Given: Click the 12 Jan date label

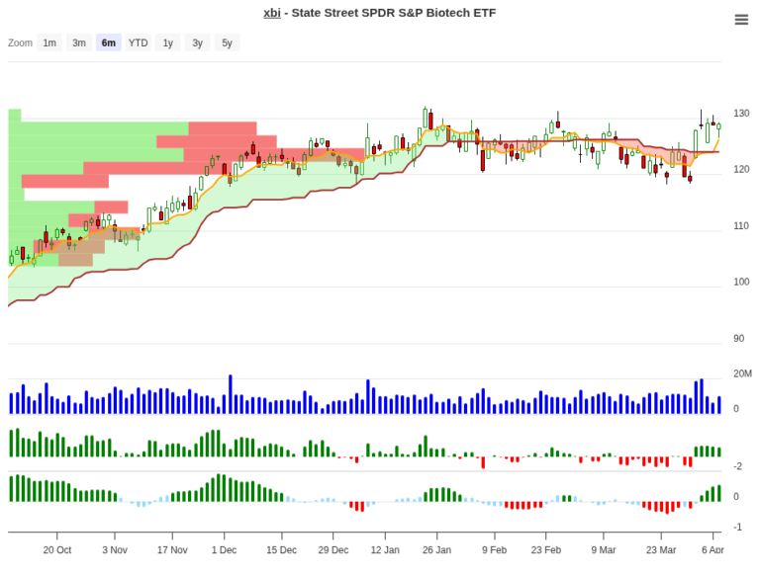Looking at the screenshot, I should point(385,550).
